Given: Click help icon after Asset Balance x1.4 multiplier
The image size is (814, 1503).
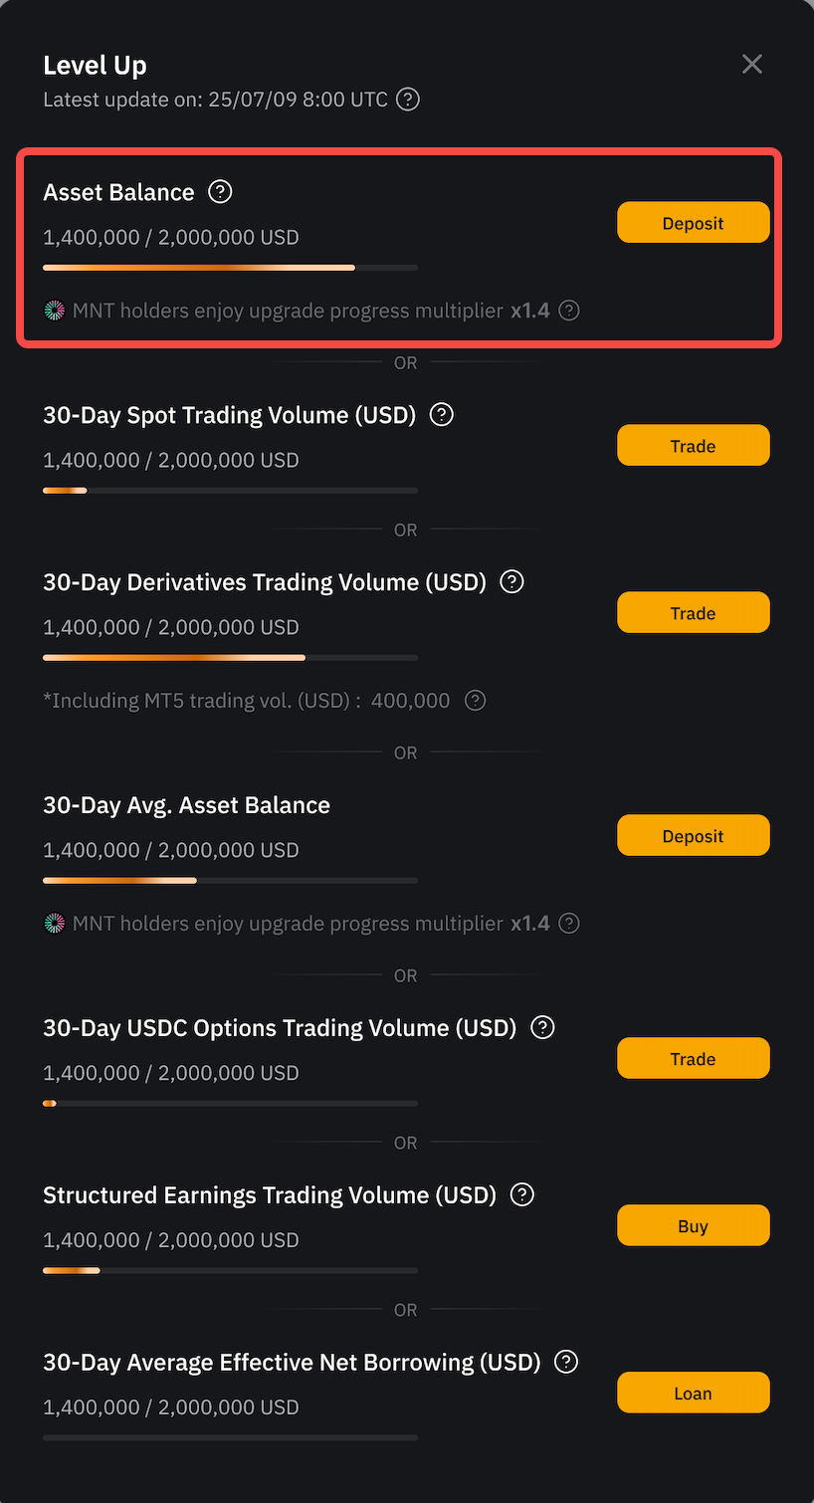Looking at the screenshot, I should 569,311.
